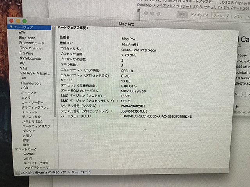Screen dimensions: 250x187
Task: Minimize the Mac Pro window
Action: (18, 21)
